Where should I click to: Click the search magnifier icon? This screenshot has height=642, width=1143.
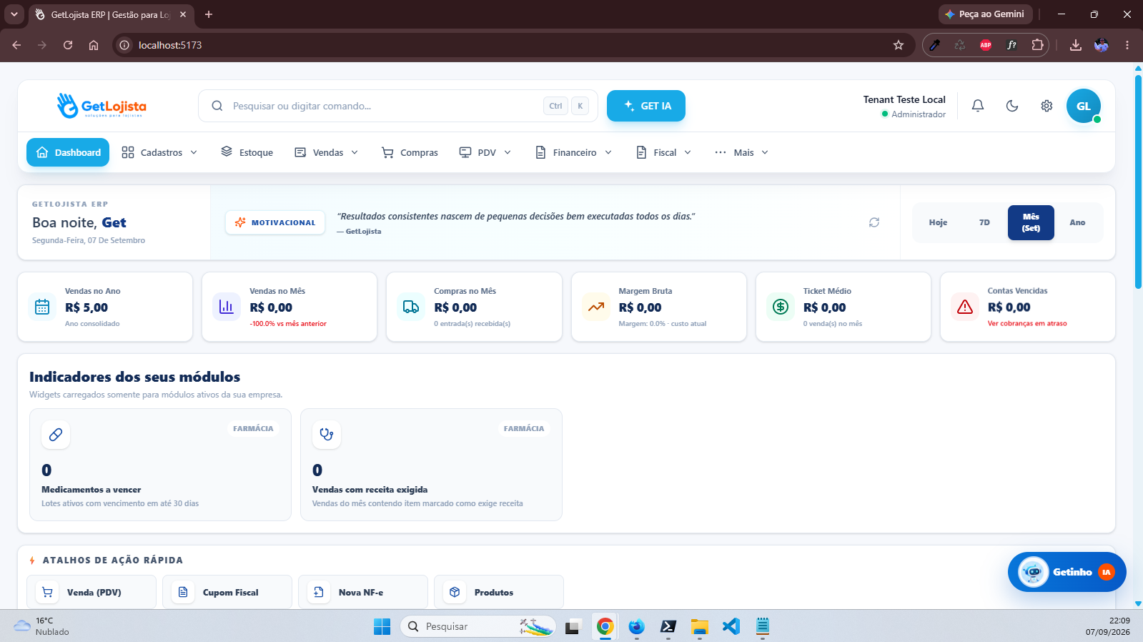pyautogui.click(x=217, y=106)
